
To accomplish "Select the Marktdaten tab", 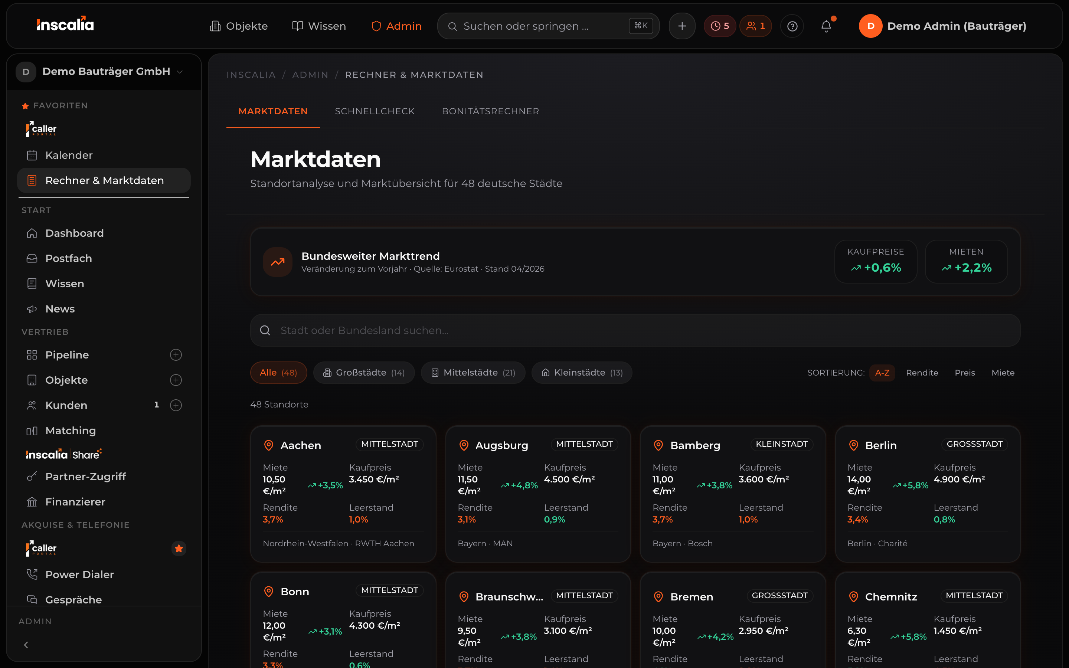I will [273, 111].
